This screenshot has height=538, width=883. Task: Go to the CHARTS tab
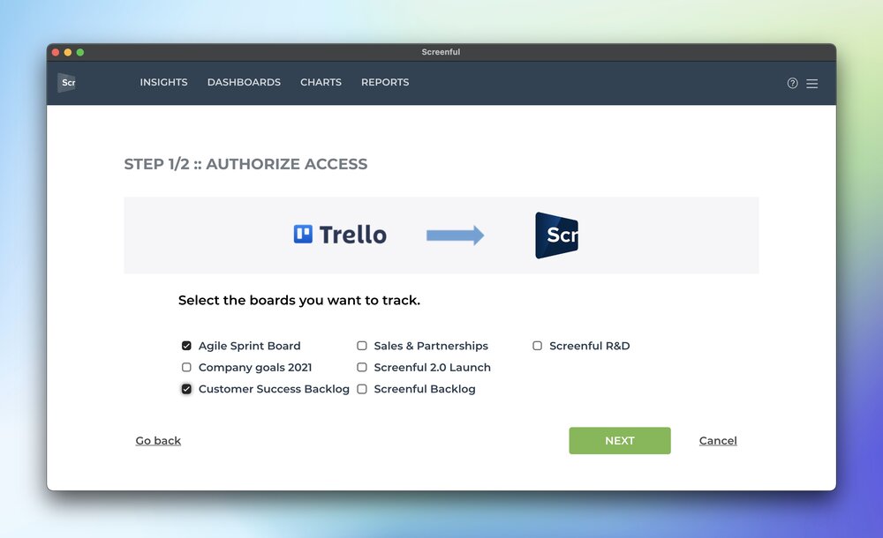[321, 82]
